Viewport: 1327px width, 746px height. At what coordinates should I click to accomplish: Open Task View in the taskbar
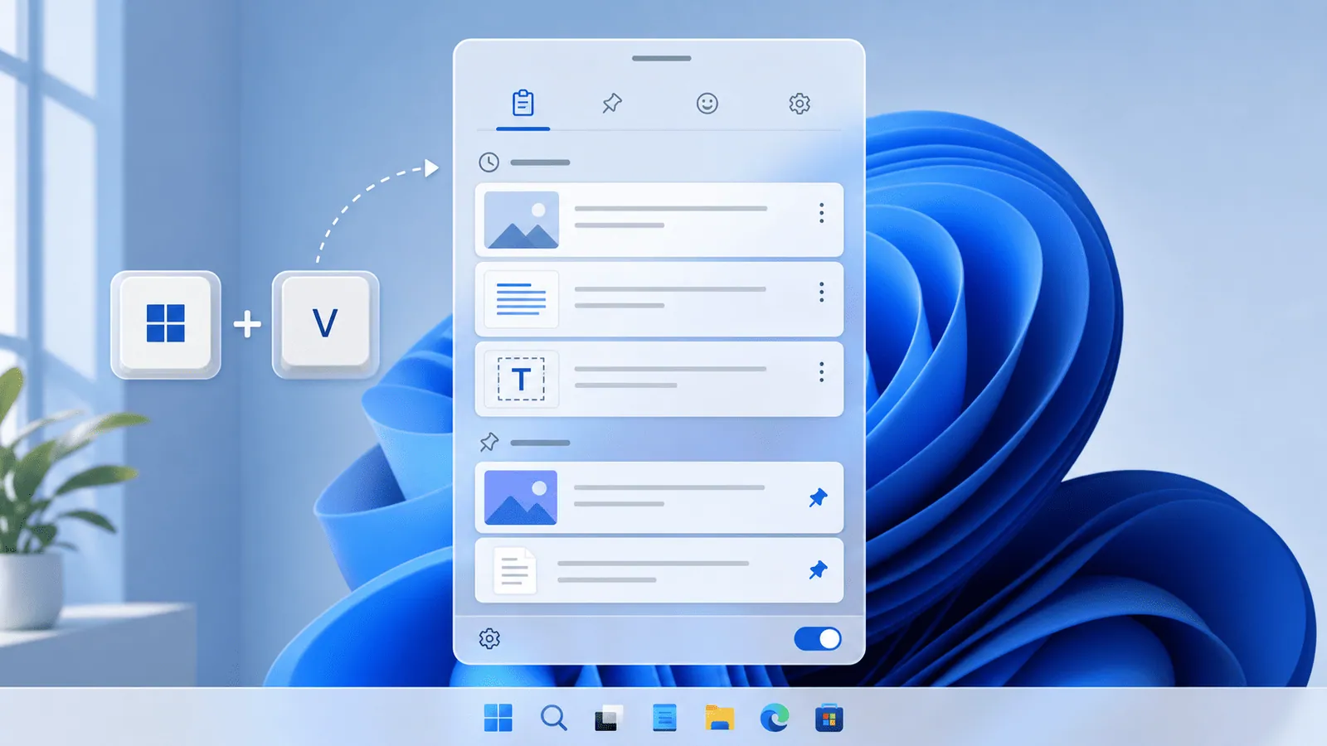(608, 718)
